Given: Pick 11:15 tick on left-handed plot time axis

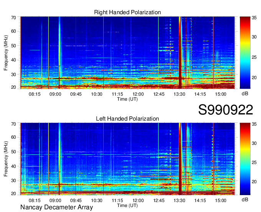Looking at the screenshot, I should (x=117, y=200).
